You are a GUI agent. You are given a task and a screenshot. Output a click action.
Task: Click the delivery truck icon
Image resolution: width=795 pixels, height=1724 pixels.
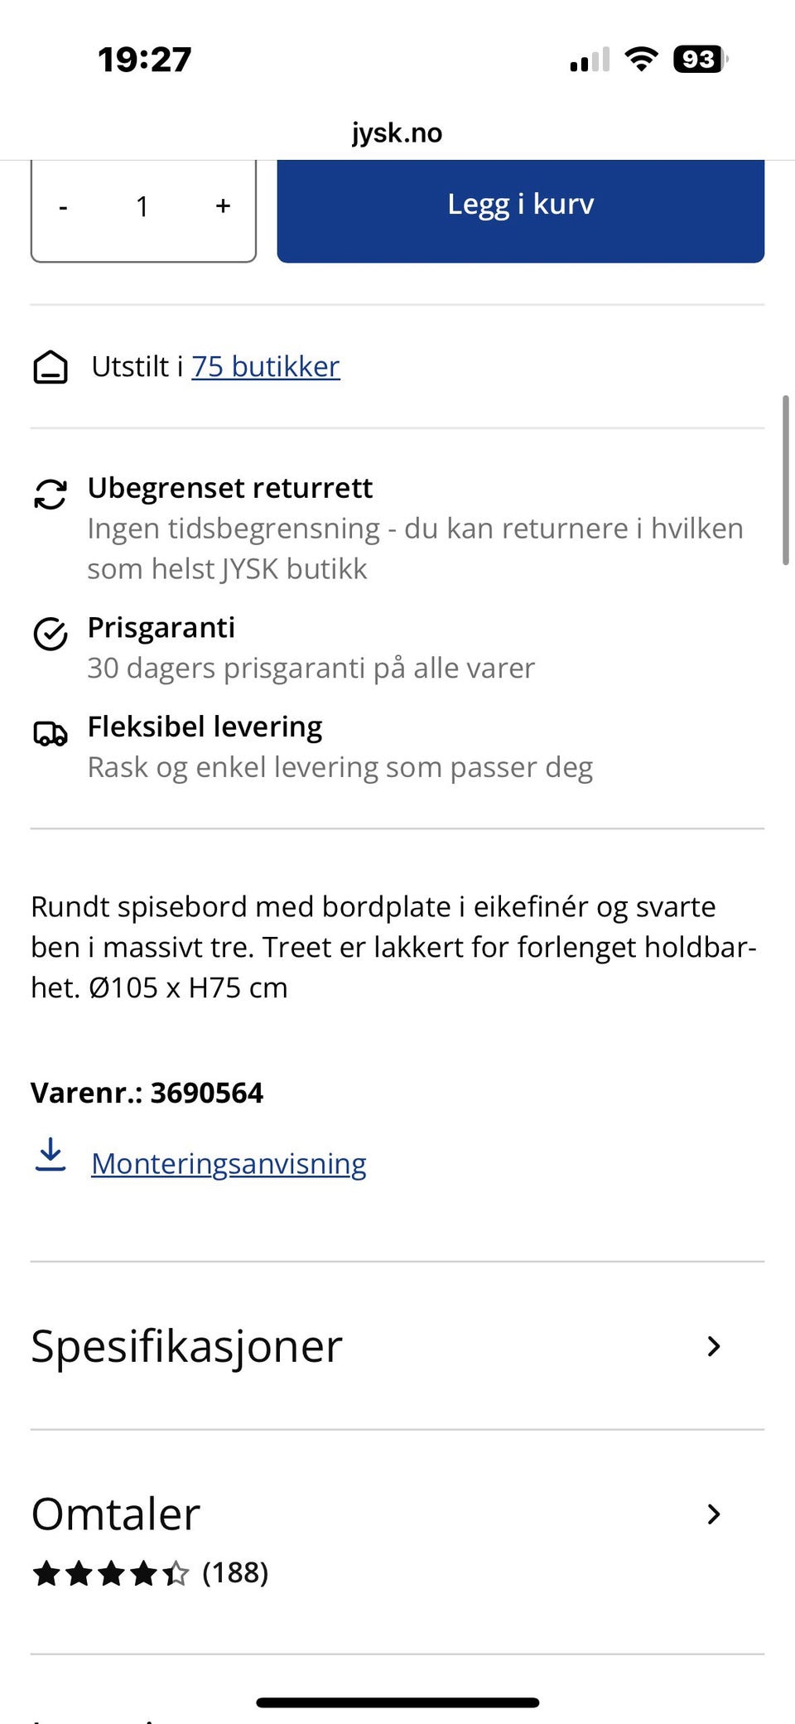point(51,733)
